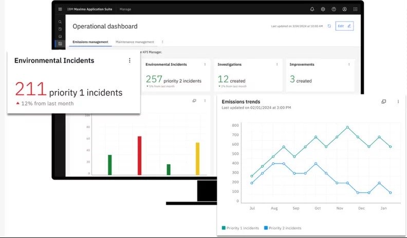
Task: Click the red bar in the bar chart
Action: (139, 155)
